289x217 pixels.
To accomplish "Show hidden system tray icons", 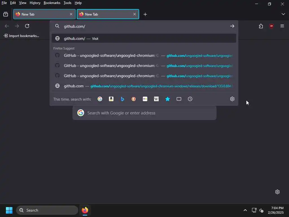I will (245, 210).
